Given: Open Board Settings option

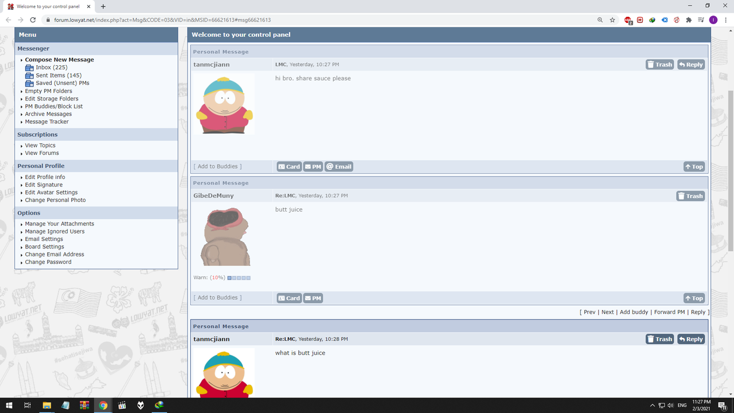Looking at the screenshot, I should [45, 247].
